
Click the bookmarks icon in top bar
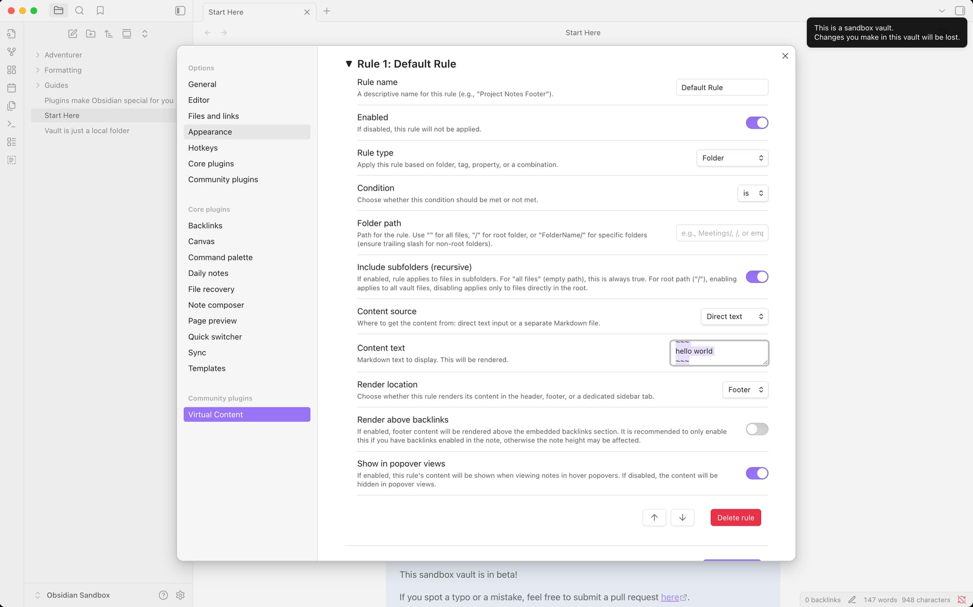100,11
